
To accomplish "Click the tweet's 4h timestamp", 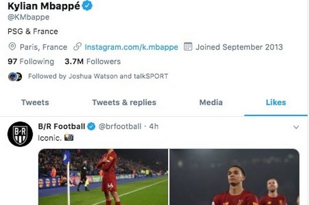I will click(154, 126).
